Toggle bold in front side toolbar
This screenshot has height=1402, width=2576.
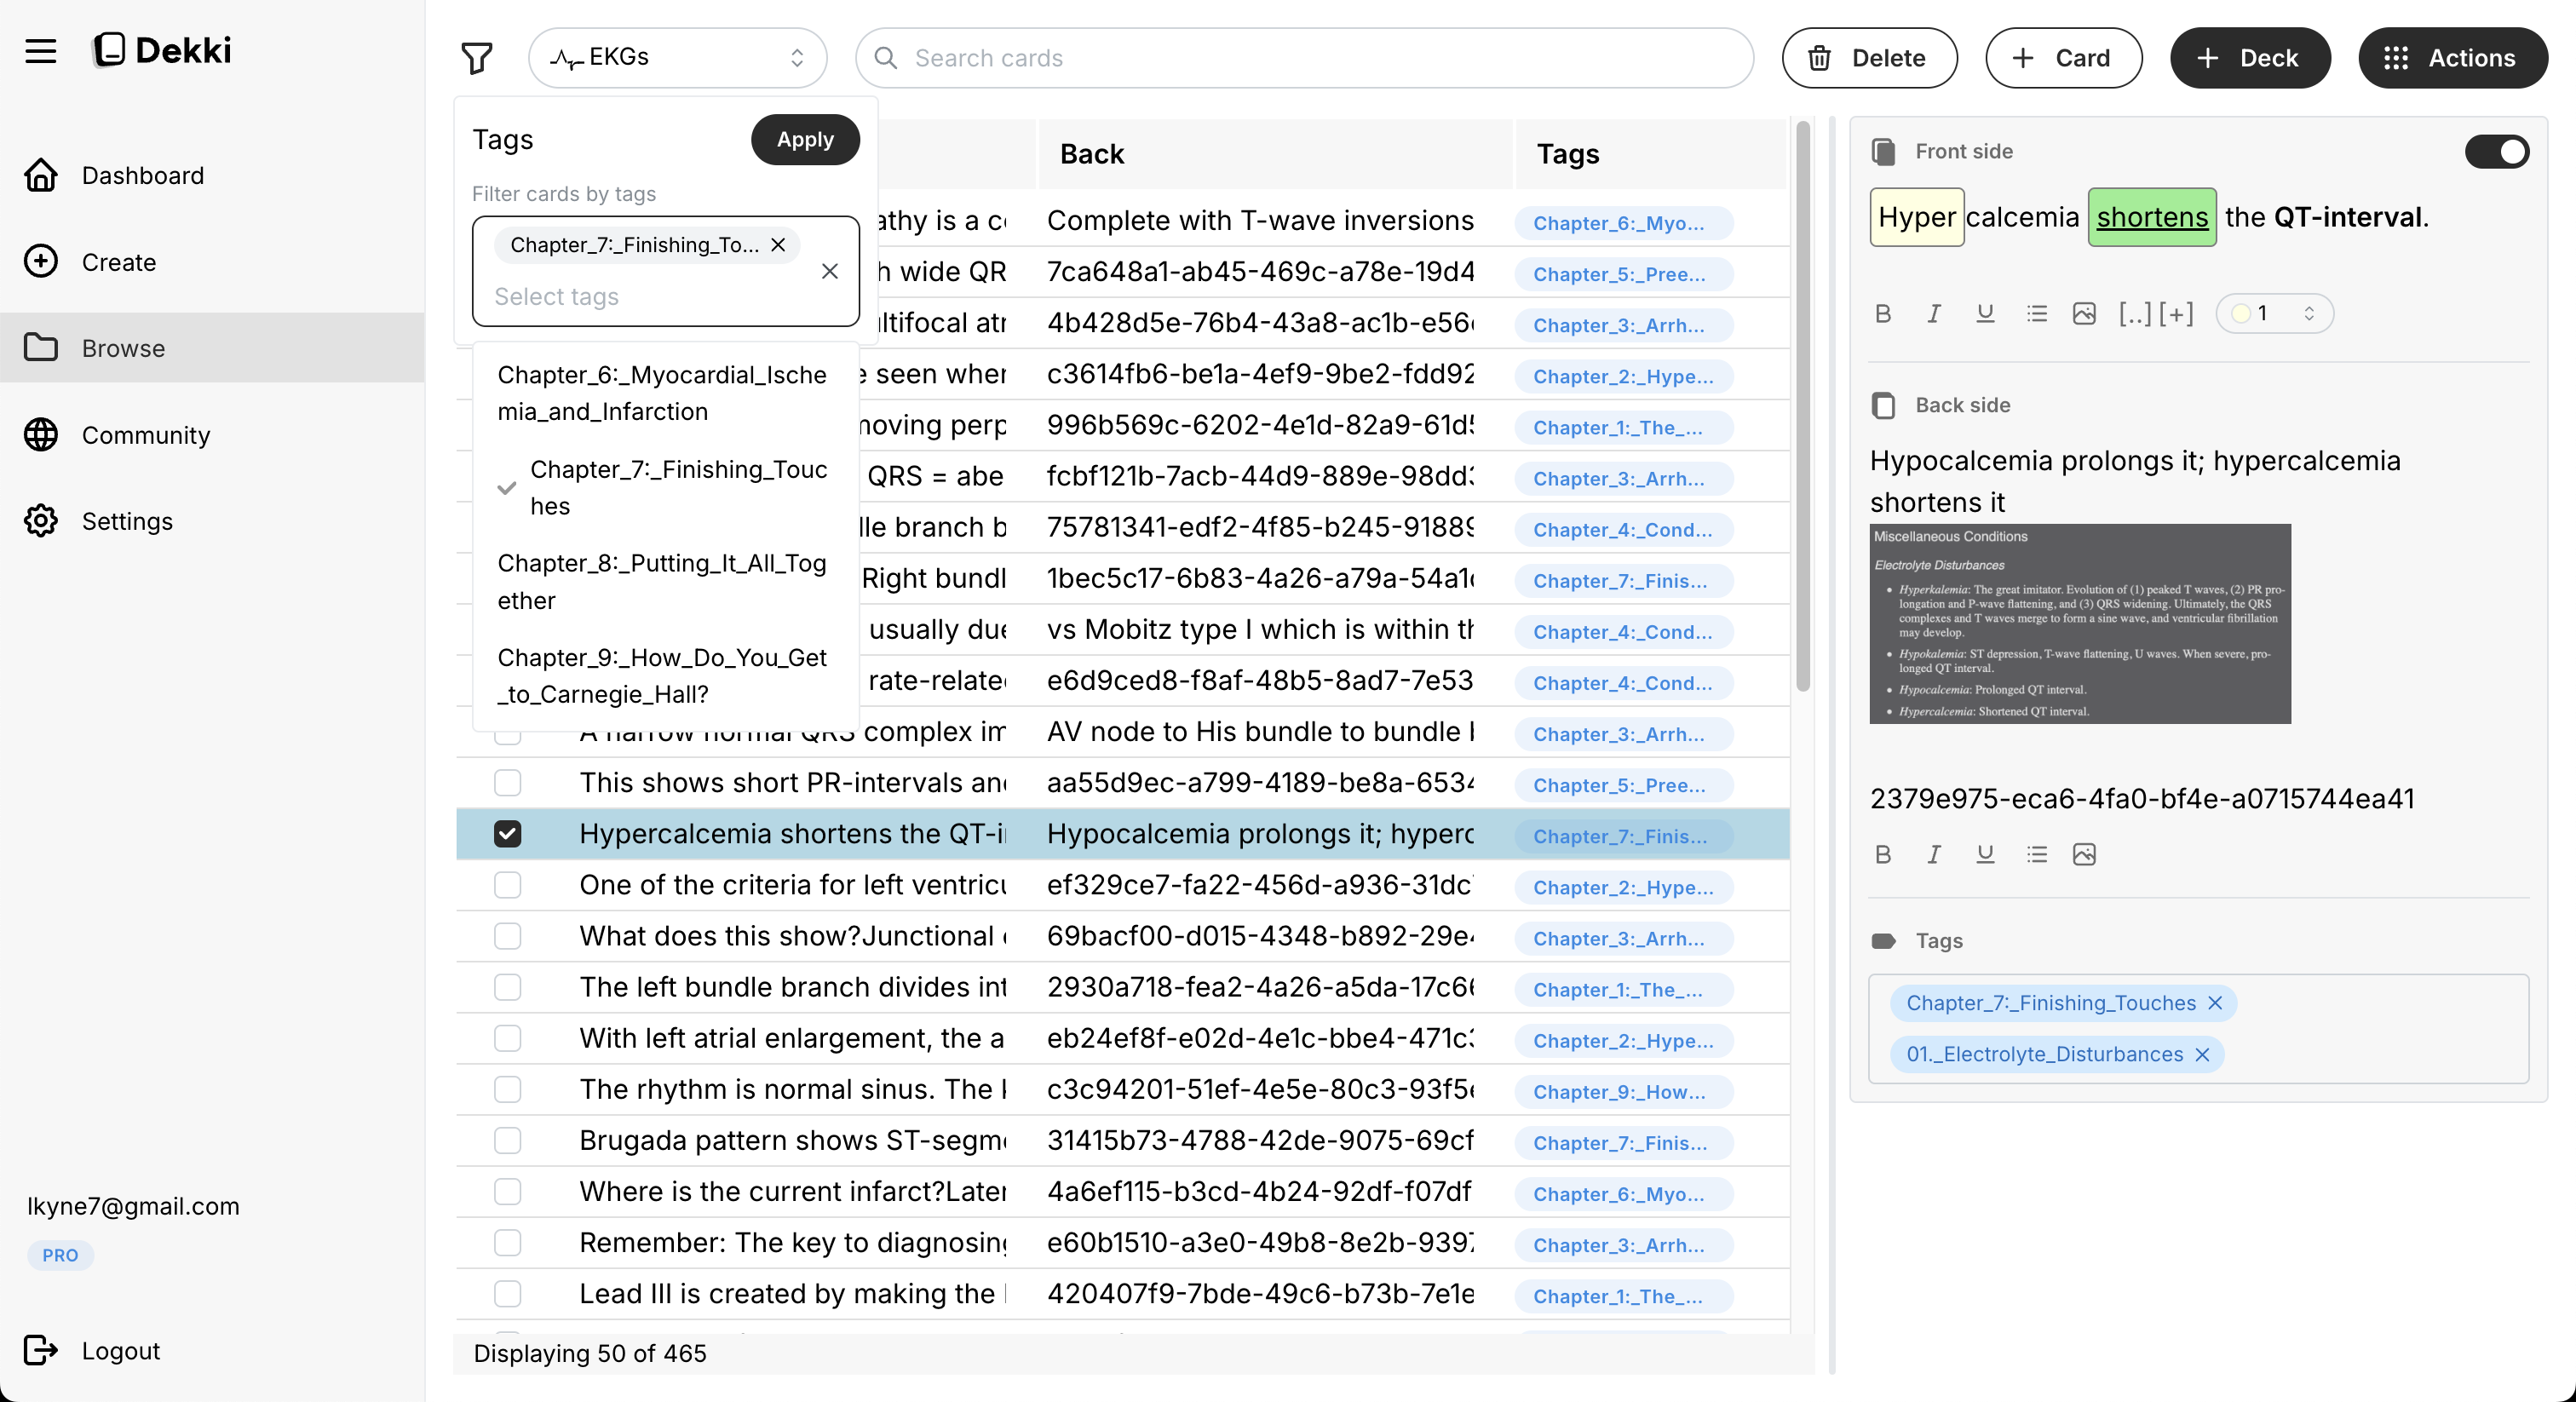coord(1883,314)
